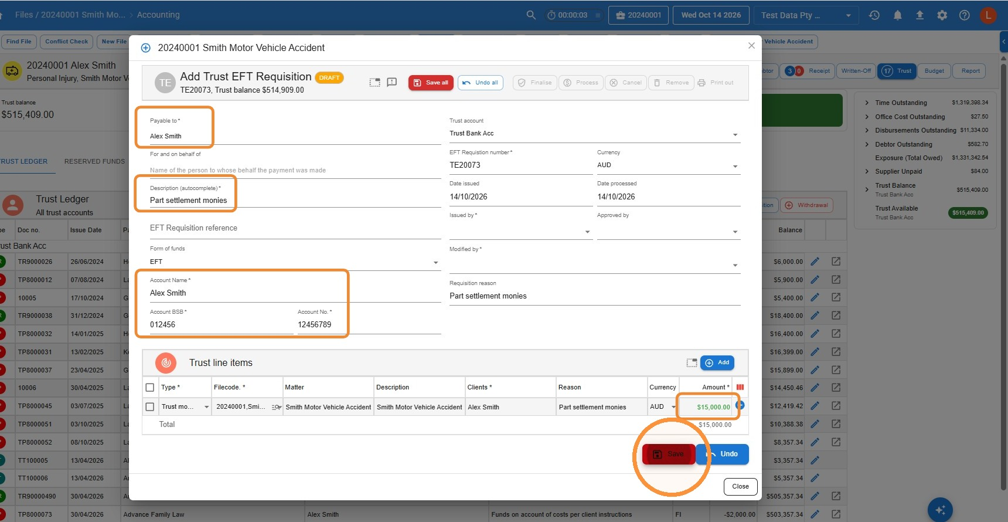Open the settings gear icon

(x=942, y=15)
